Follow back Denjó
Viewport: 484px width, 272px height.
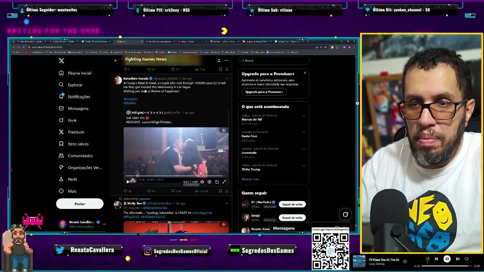click(x=292, y=218)
